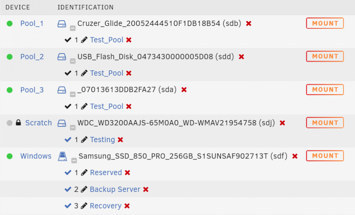The height and width of the screenshot is (215, 355).
Task: Click the pencil icon next to Backup Server
Action: [84, 189]
